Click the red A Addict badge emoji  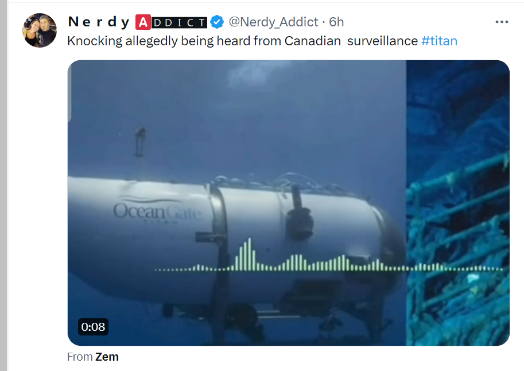click(143, 22)
